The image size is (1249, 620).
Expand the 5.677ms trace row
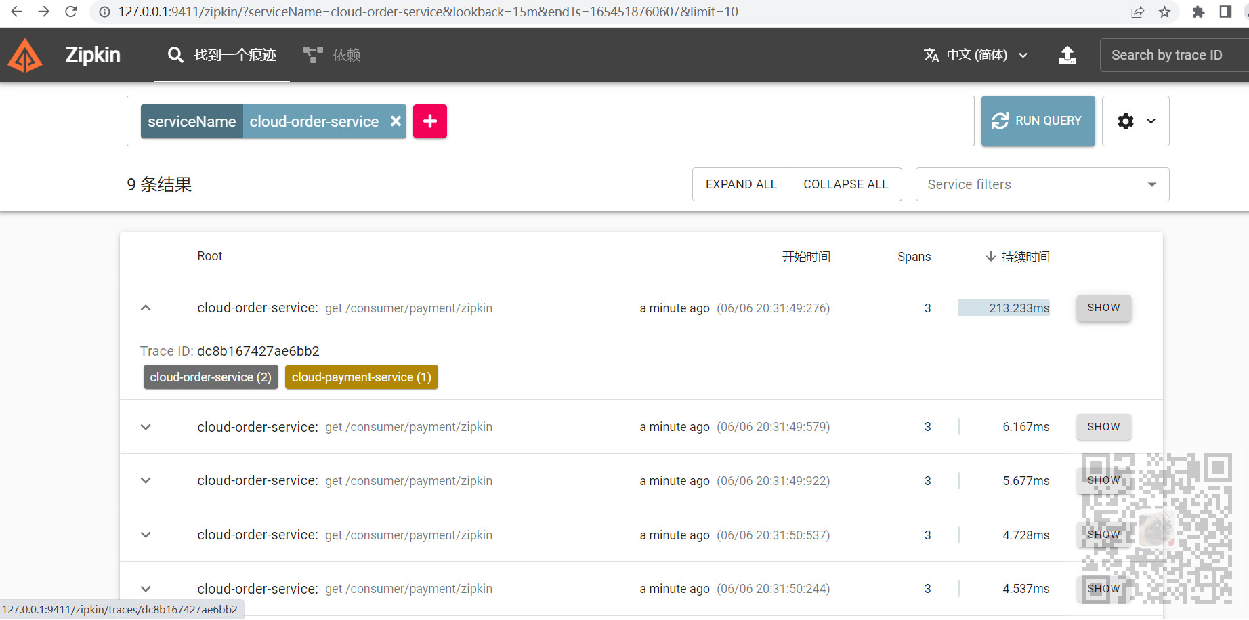(x=146, y=480)
